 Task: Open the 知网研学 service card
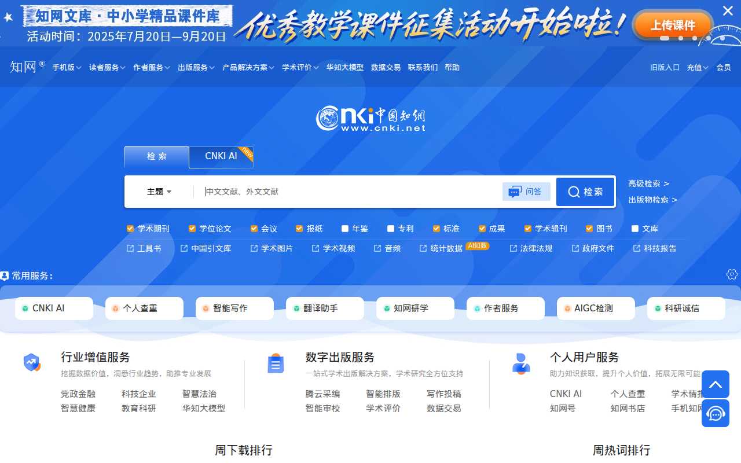tap(415, 308)
